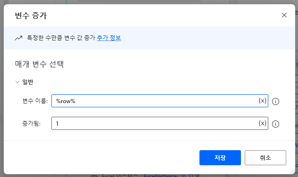Viewport: 298px width, 177px height.
Task: Click the 취소 button
Action: click(x=265, y=158)
